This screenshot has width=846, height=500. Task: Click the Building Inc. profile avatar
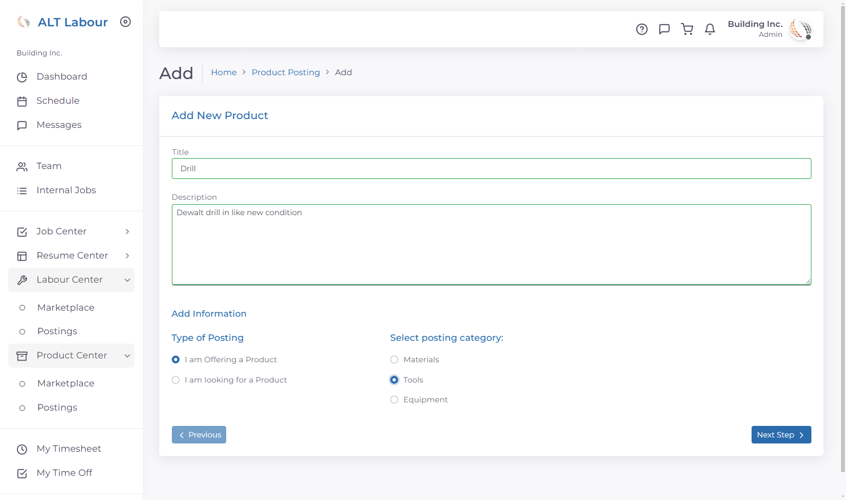pos(800,29)
